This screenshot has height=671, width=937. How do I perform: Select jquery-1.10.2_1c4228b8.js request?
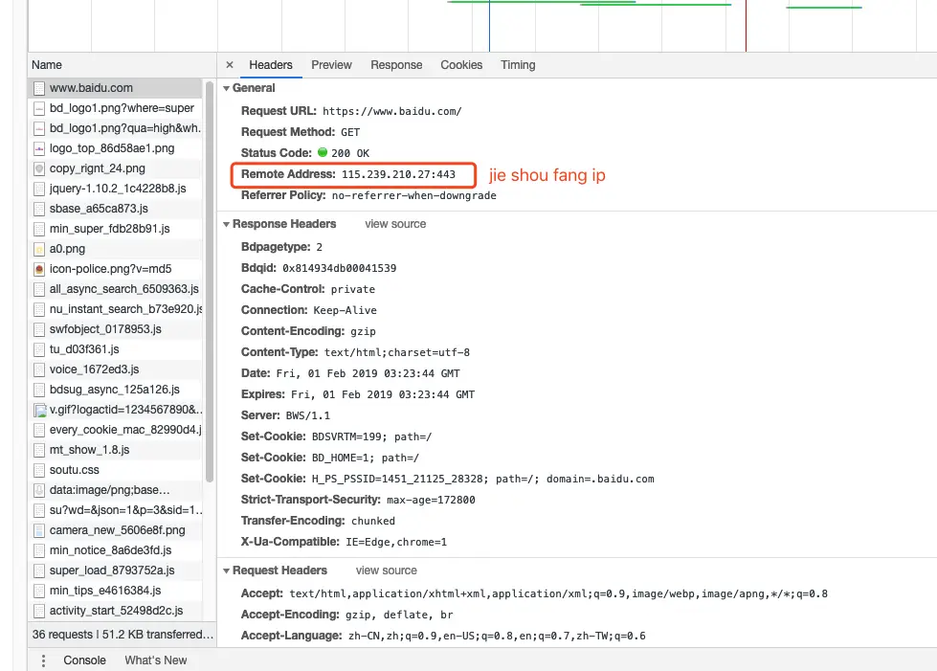[115, 189]
